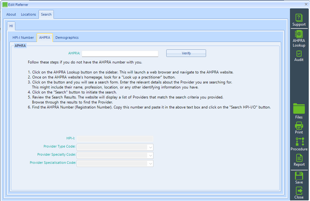
Task: Save the referrer with Save icon
Action: [x=299, y=178]
